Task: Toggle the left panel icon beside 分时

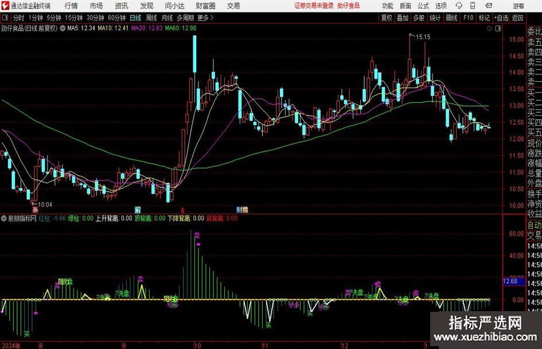Action: 5,18
